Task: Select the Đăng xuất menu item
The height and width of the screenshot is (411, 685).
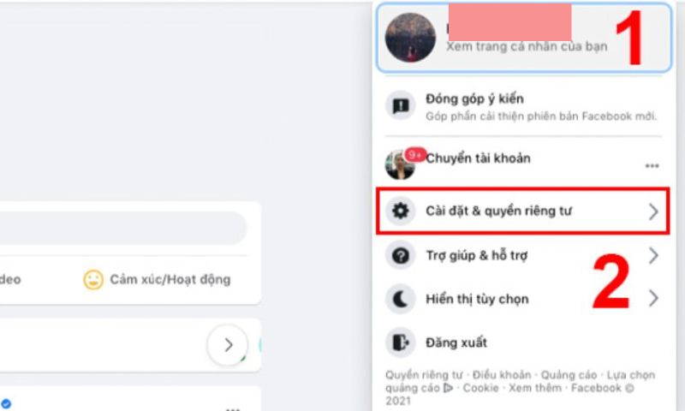Action: 523,342
